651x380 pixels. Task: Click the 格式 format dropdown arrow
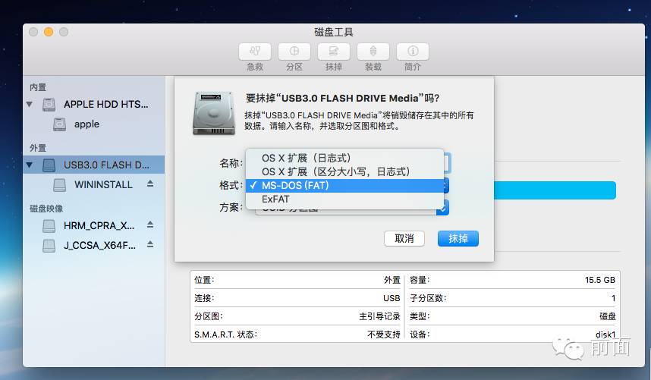click(x=445, y=185)
